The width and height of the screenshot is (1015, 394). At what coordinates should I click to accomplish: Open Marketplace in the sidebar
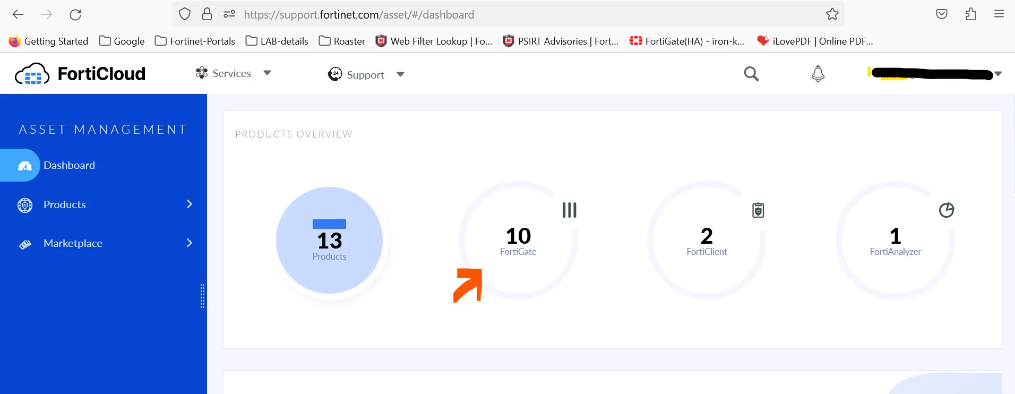click(x=73, y=243)
